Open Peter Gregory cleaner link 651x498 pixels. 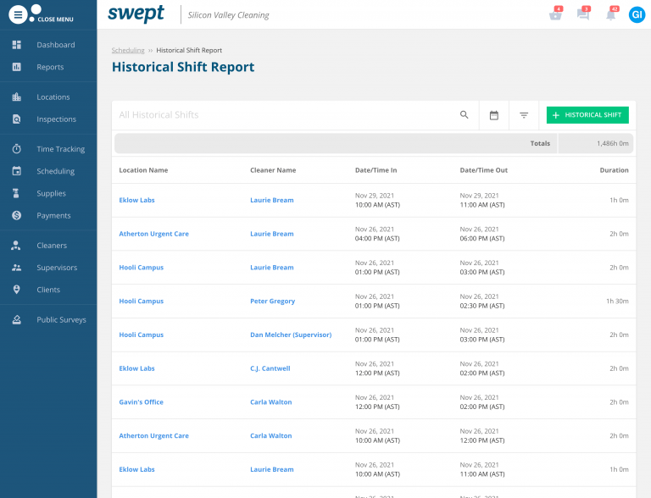coord(272,301)
